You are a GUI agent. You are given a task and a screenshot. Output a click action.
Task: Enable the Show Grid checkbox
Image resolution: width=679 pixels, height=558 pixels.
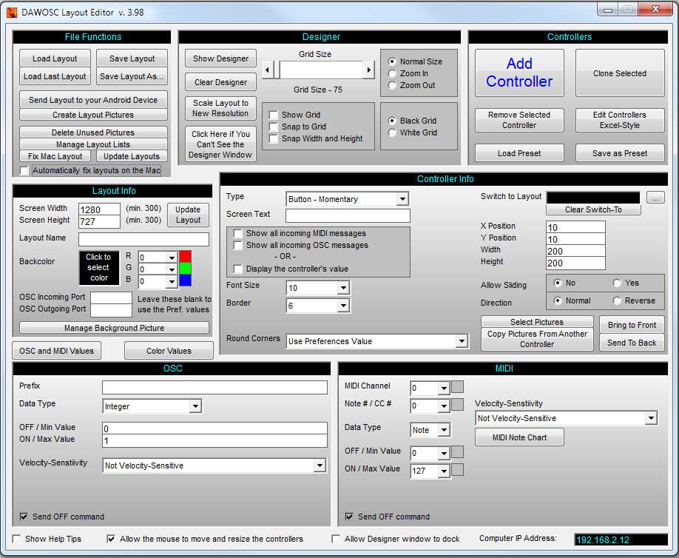[x=274, y=115]
